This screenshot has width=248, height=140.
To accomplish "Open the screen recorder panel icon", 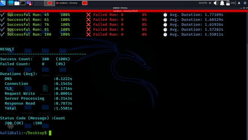I will [x=29, y=3].
